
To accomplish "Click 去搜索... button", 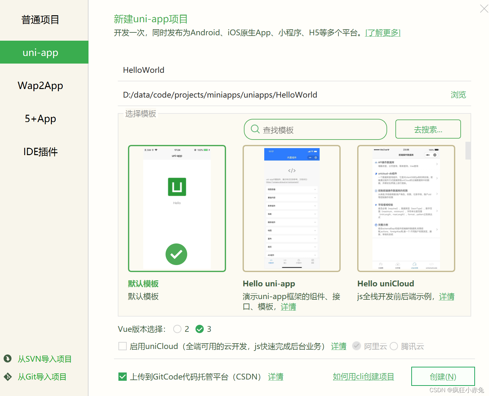I will 428,129.
